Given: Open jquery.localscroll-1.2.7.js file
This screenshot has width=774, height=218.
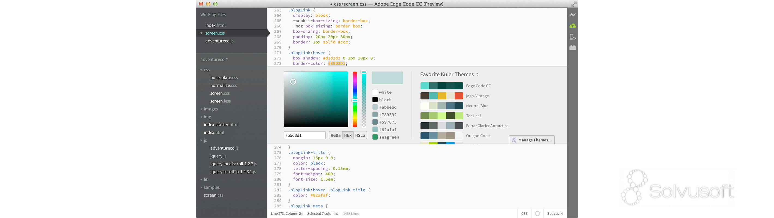Looking at the screenshot, I should 234,164.
